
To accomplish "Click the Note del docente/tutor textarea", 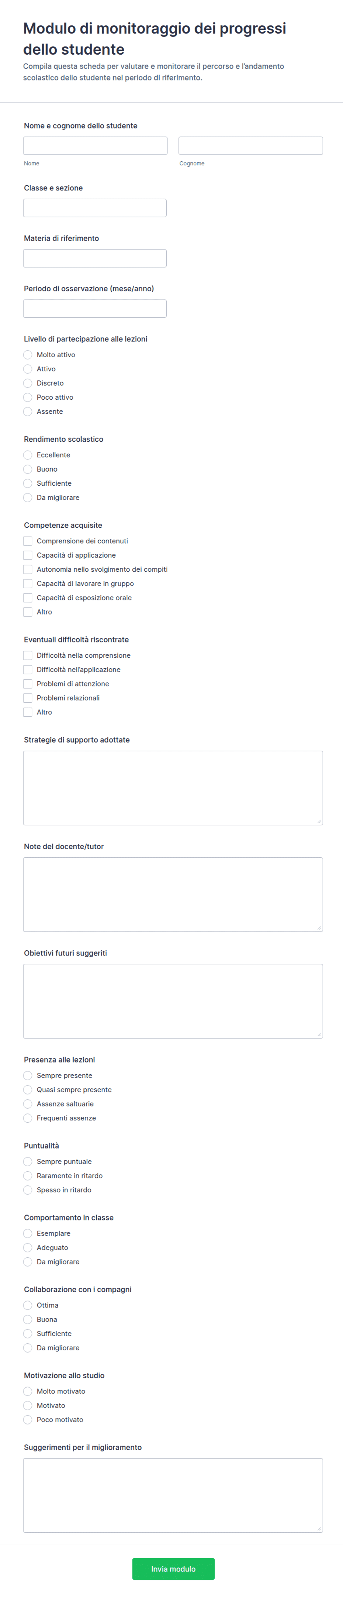I will 173,895.
